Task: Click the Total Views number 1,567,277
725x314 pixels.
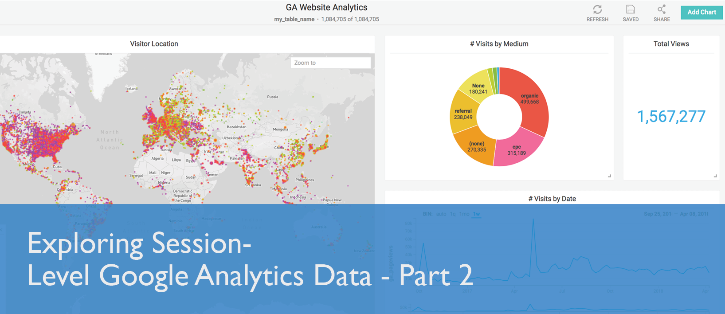Action: [671, 117]
